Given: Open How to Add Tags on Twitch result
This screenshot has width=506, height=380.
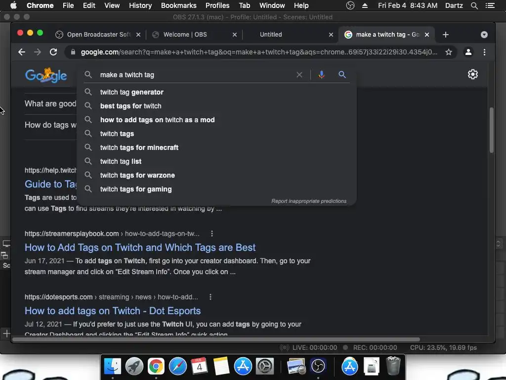Looking at the screenshot, I should [x=140, y=247].
